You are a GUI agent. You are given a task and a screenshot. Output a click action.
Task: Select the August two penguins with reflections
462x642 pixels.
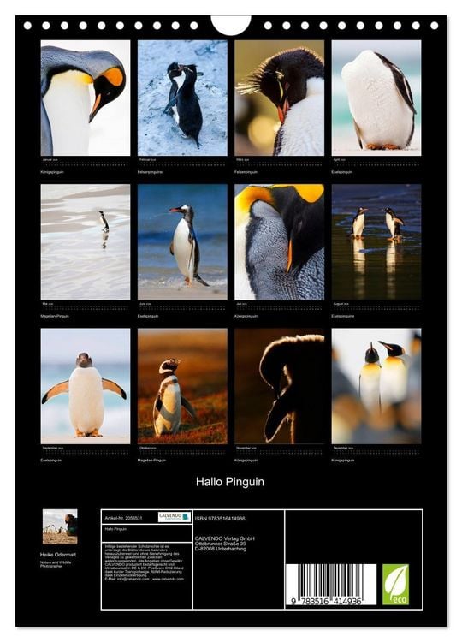376,242
